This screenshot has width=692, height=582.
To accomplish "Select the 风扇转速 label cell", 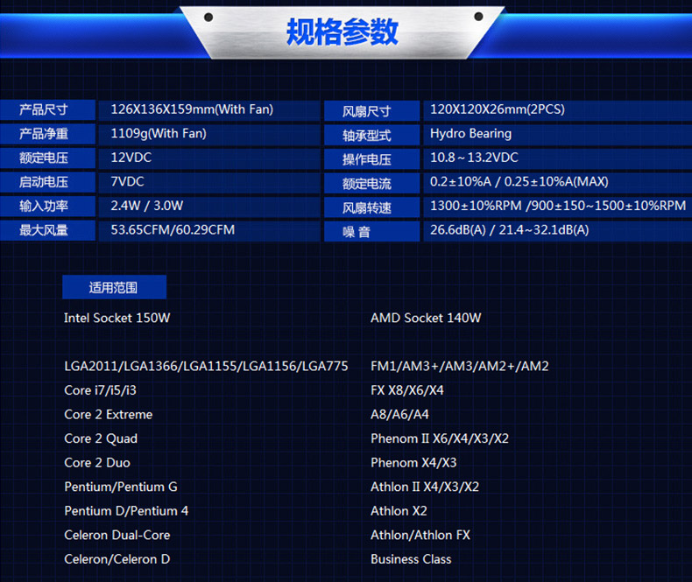I will (371, 207).
